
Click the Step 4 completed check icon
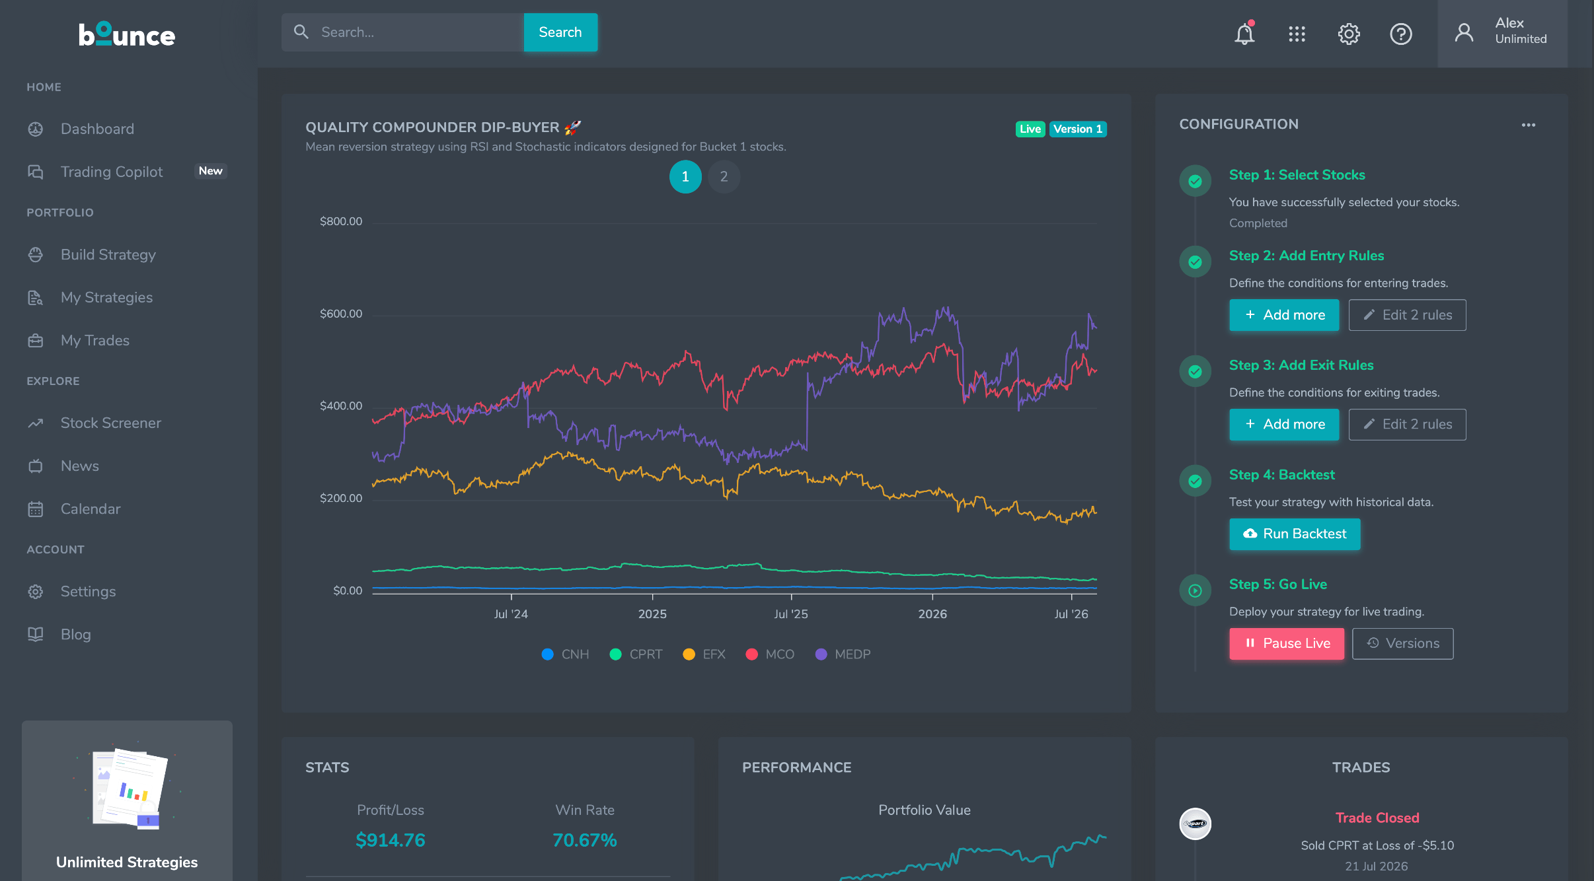1195,481
